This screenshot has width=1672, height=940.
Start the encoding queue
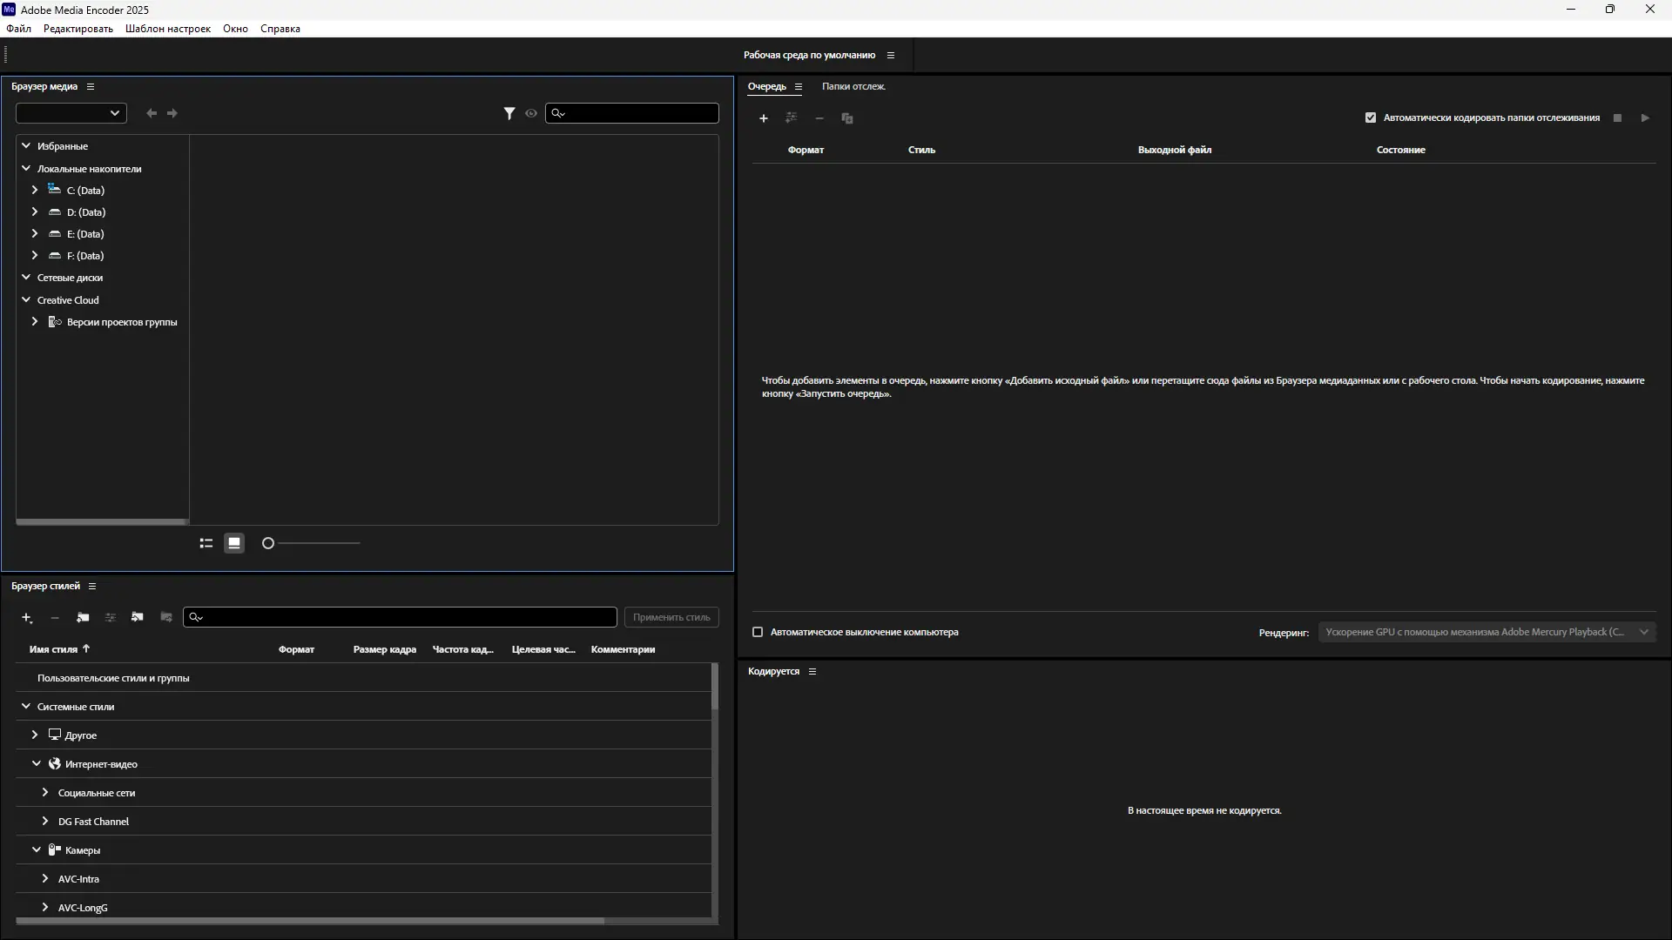click(x=1645, y=117)
